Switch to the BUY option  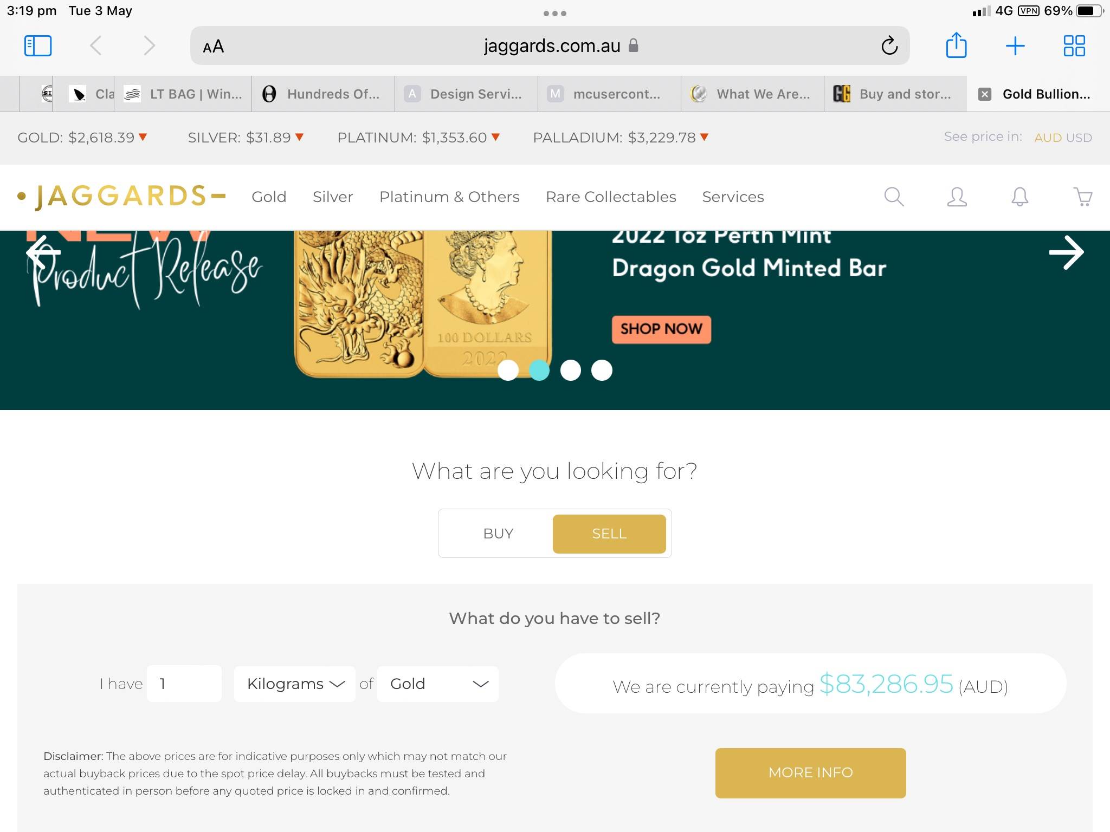[498, 534]
